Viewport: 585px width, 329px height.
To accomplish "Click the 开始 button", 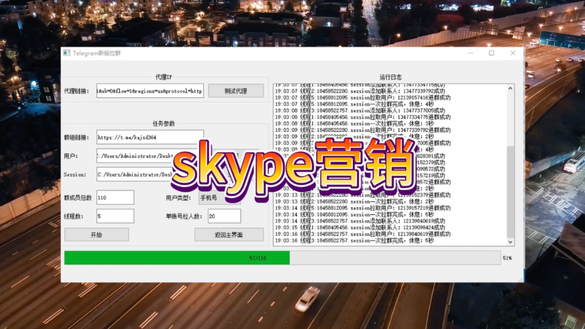I will click(96, 235).
